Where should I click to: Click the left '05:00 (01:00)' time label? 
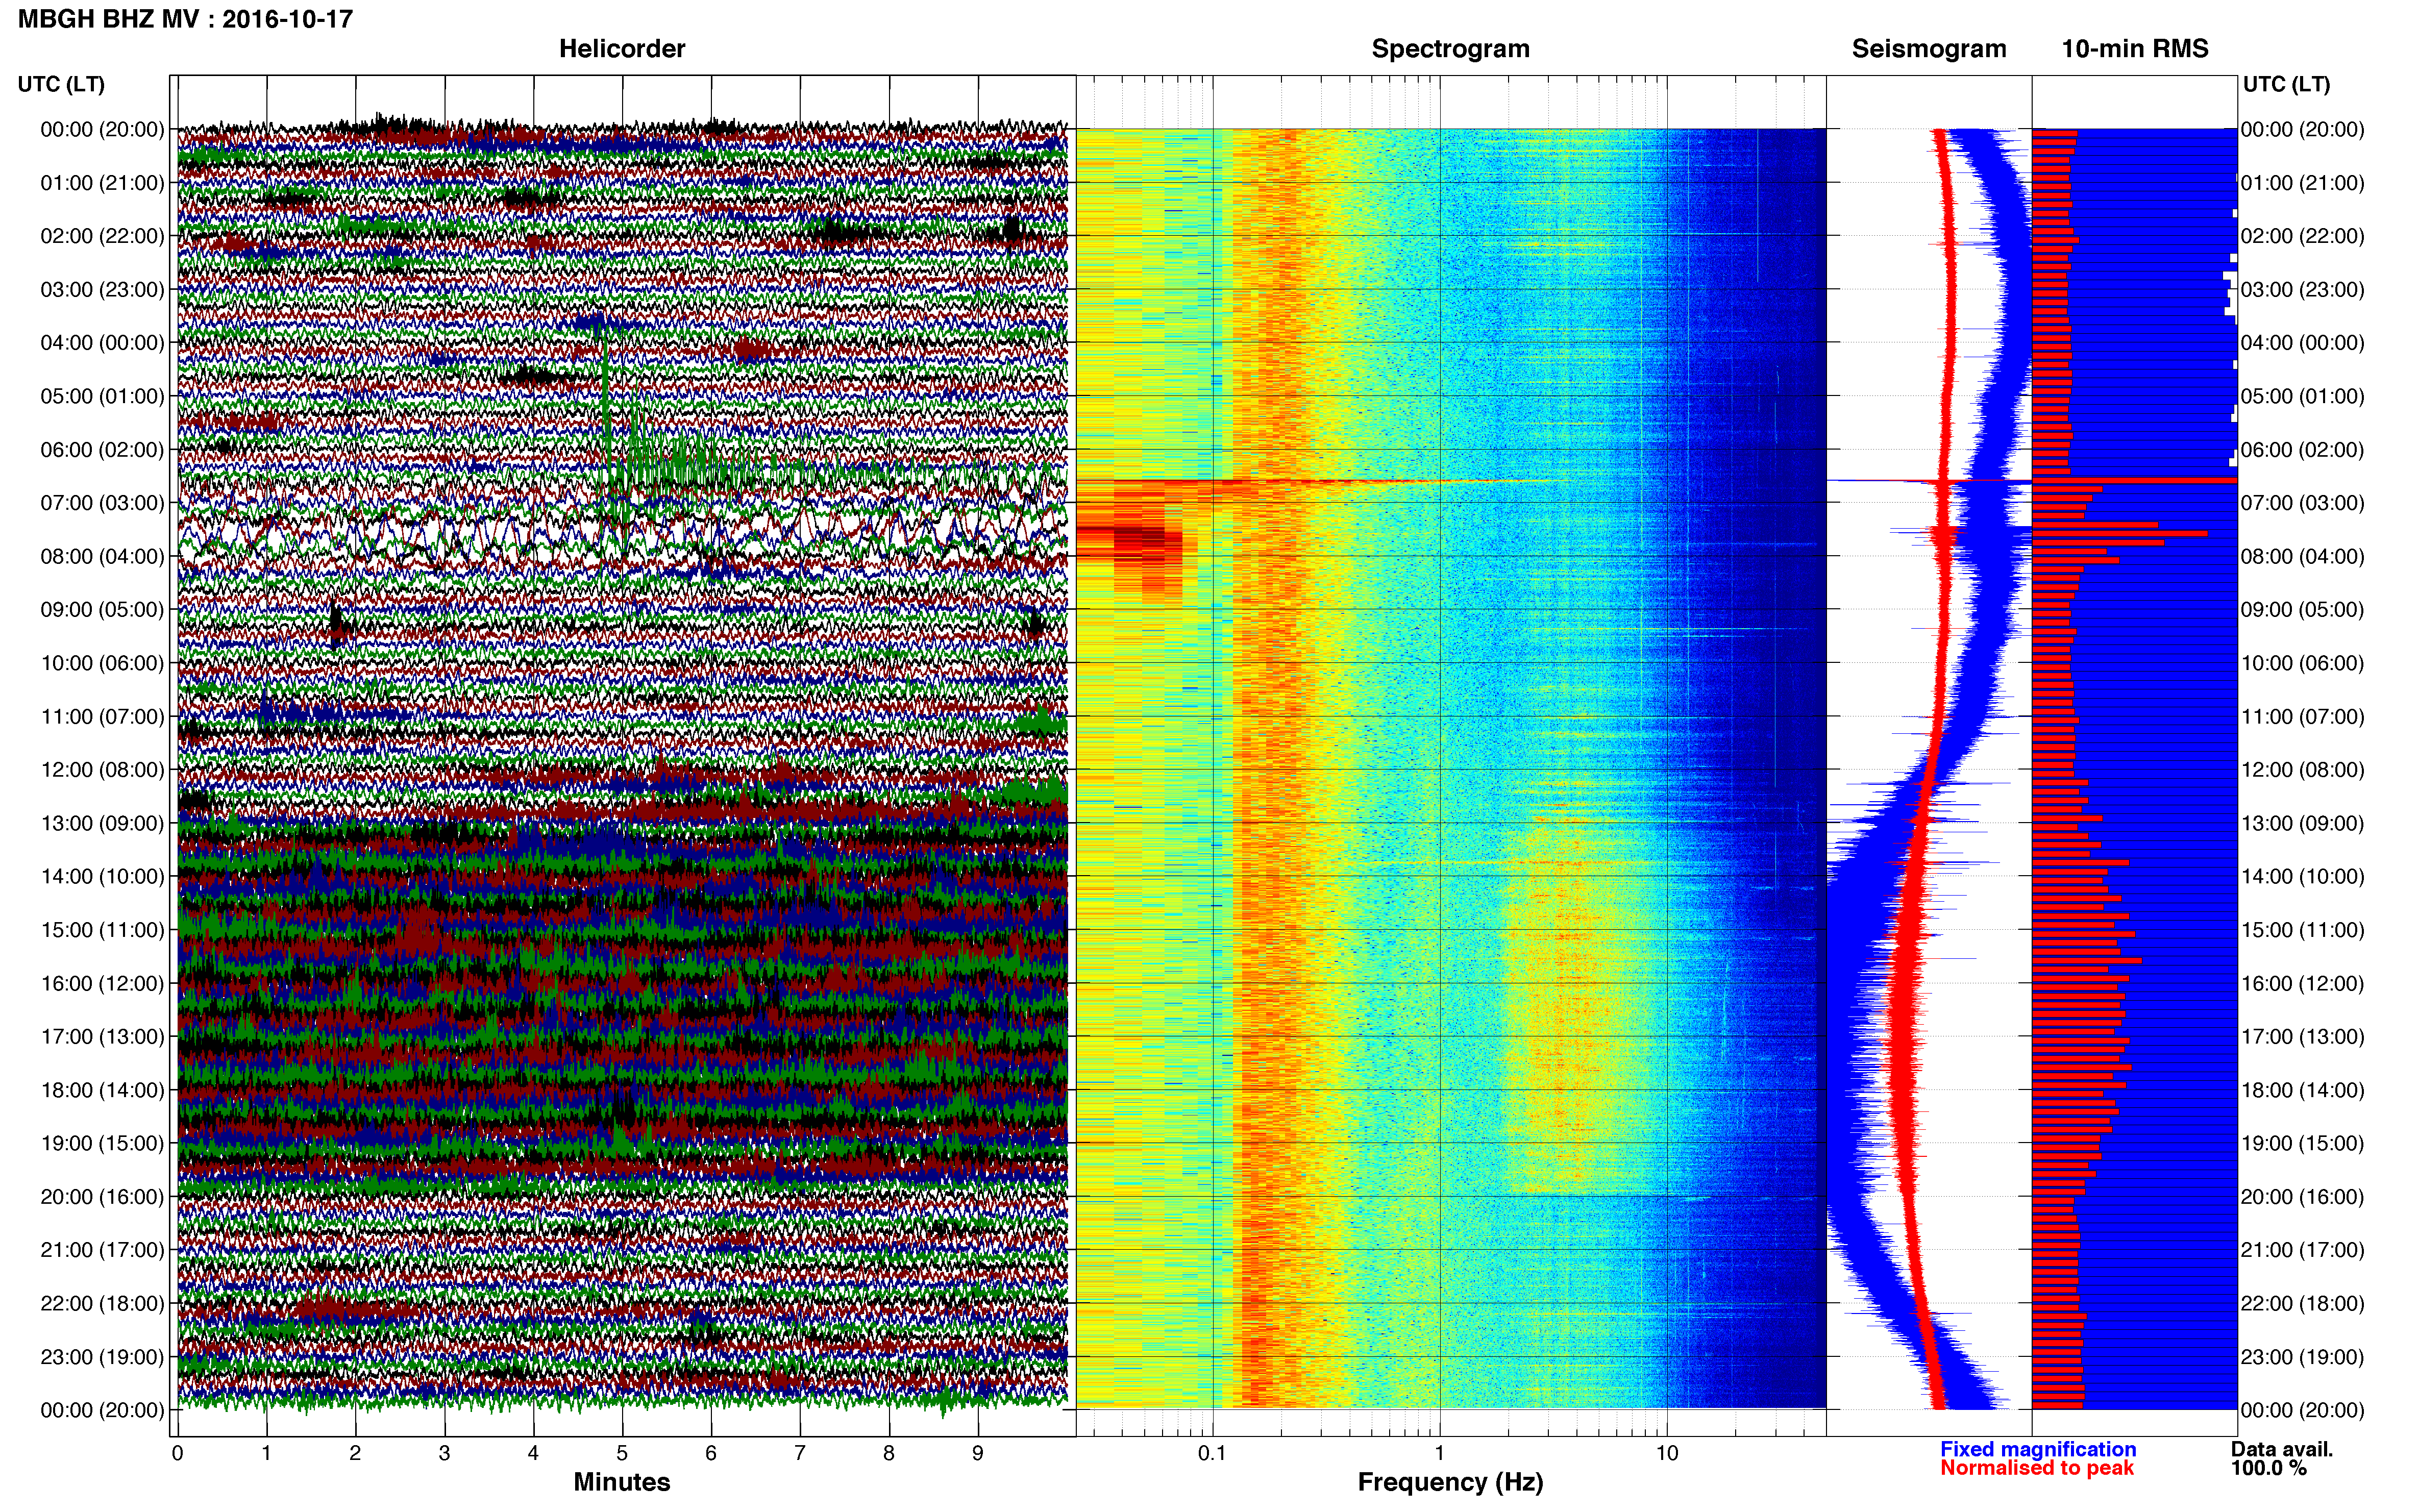102,396
